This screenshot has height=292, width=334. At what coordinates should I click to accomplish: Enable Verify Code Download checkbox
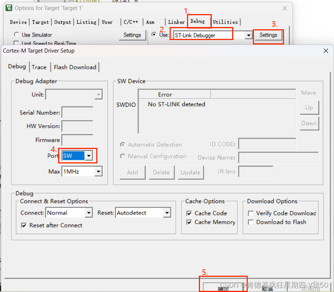click(x=251, y=213)
